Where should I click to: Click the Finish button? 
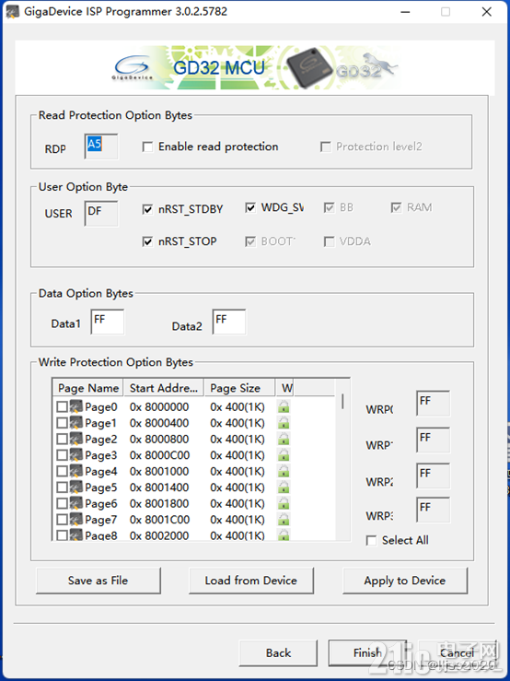coord(367,652)
